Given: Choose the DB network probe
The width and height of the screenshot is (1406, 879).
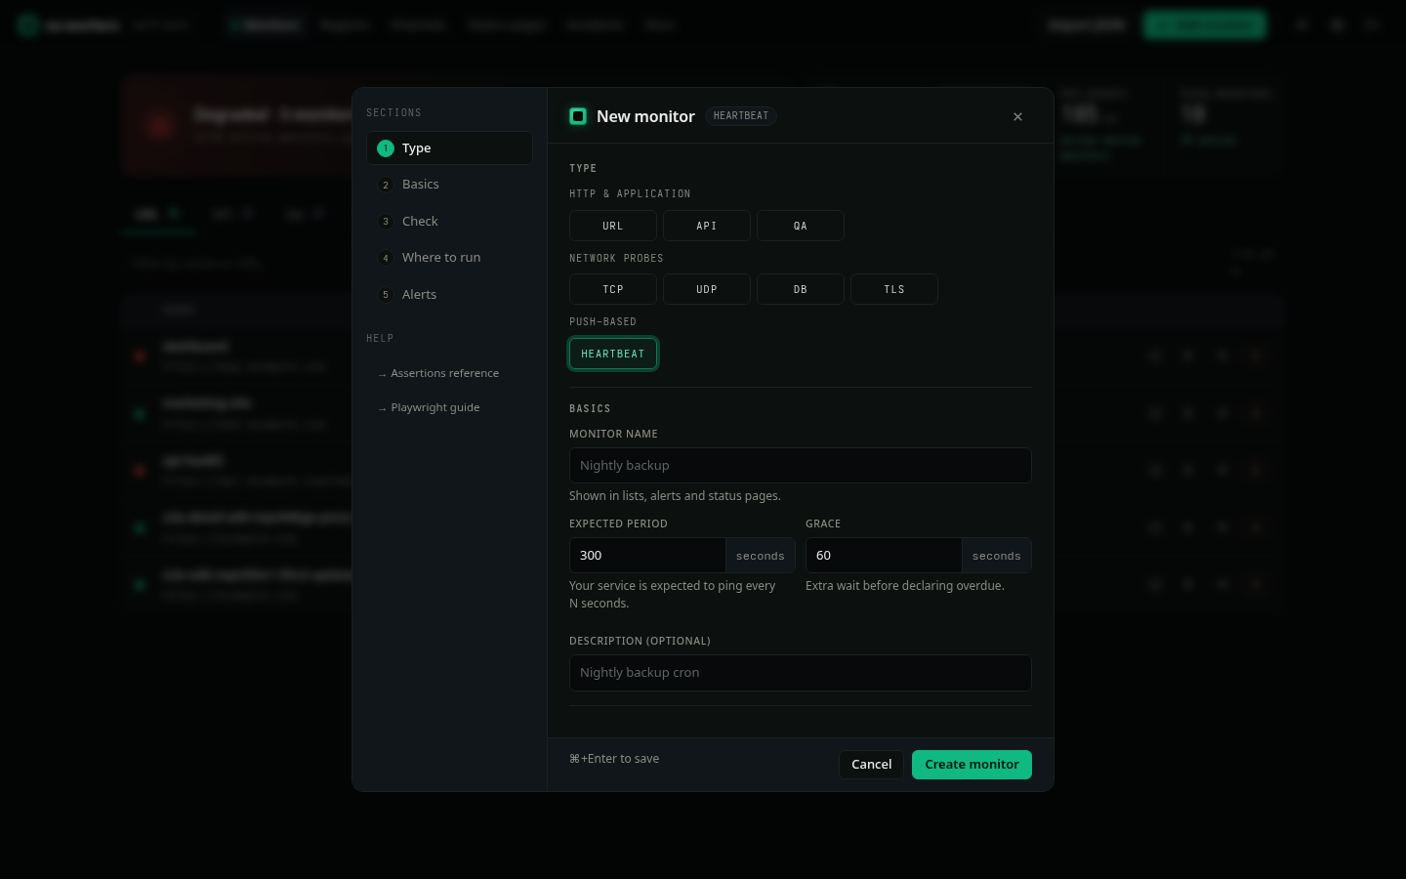Looking at the screenshot, I should tap(801, 289).
